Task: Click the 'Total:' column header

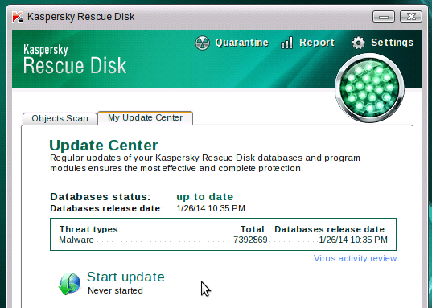Action: (253, 229)
